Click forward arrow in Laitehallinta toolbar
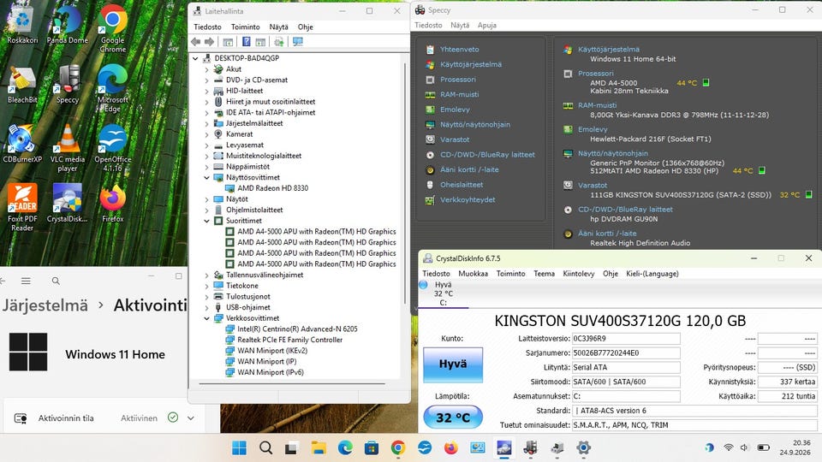Viewport: 822px width, 462px height. point(209,42)
